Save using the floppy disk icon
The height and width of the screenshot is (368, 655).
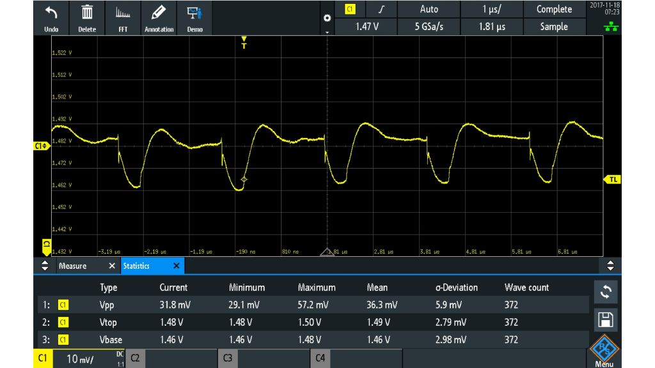click(x=605, y=319)
